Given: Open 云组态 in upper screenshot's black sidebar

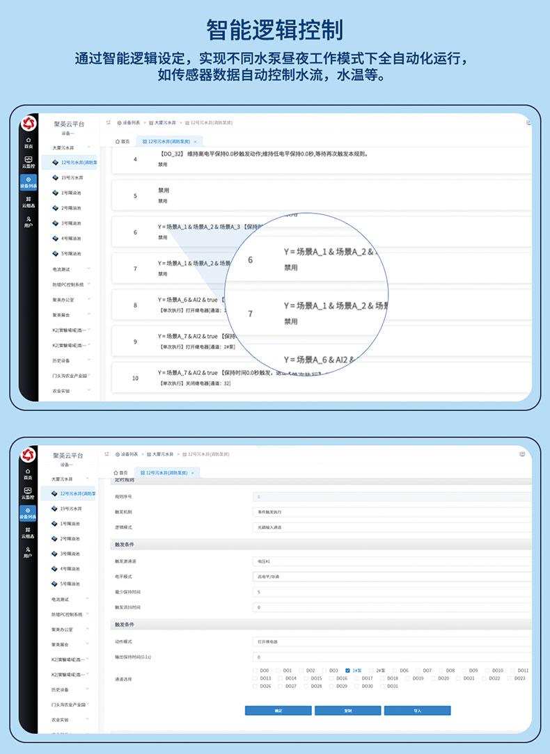Looking at the screenshot, I should coord(29,202).
